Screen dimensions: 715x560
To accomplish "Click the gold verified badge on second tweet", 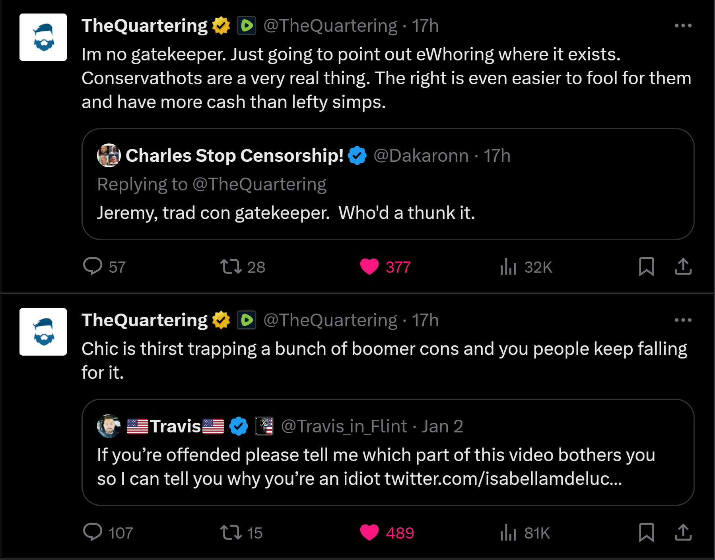I will [221, 320].
